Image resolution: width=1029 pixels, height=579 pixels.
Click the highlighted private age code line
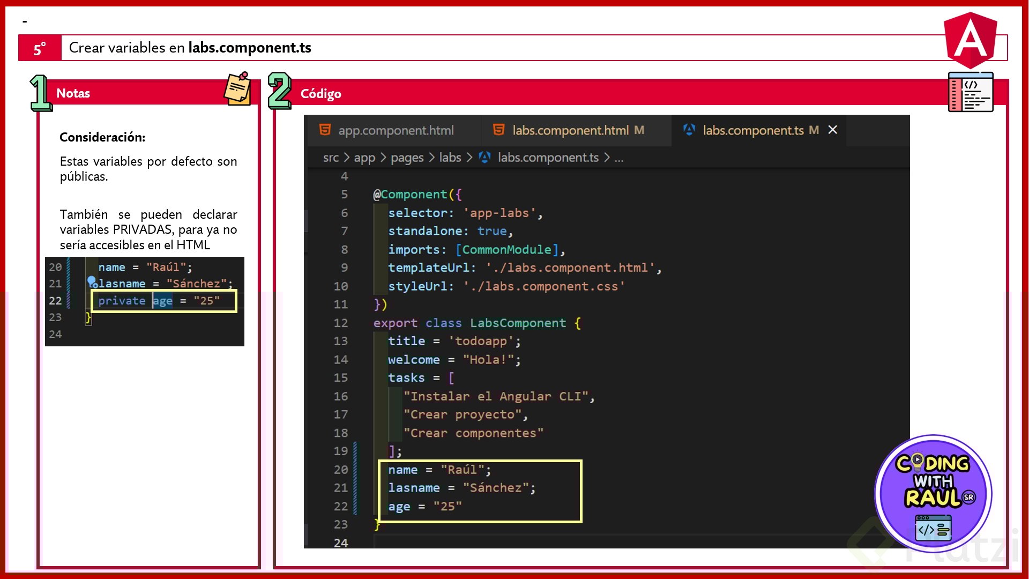[x=163, y=301]
